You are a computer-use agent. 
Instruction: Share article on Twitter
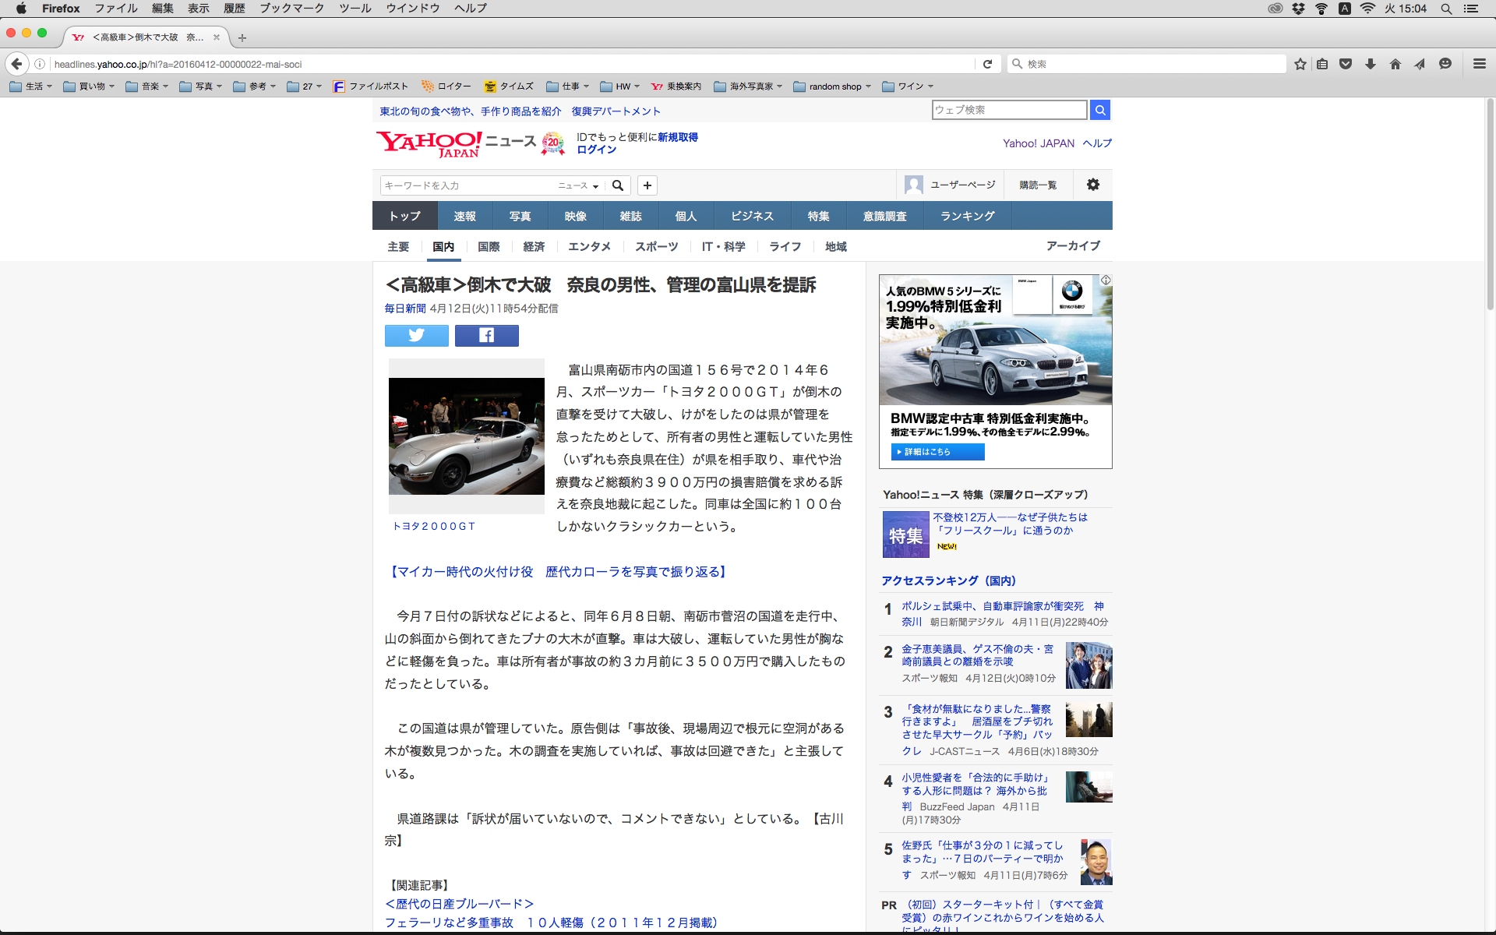click(x=416, y=335)
